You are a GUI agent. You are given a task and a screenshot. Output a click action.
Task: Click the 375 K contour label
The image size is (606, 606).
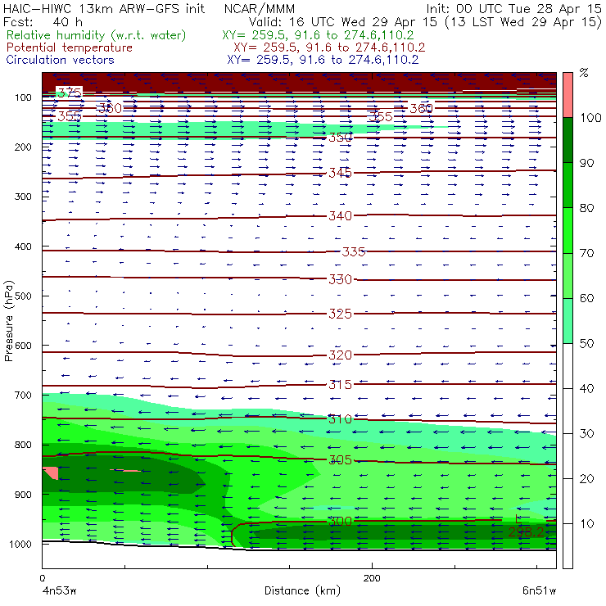click(x=70, y=93)
